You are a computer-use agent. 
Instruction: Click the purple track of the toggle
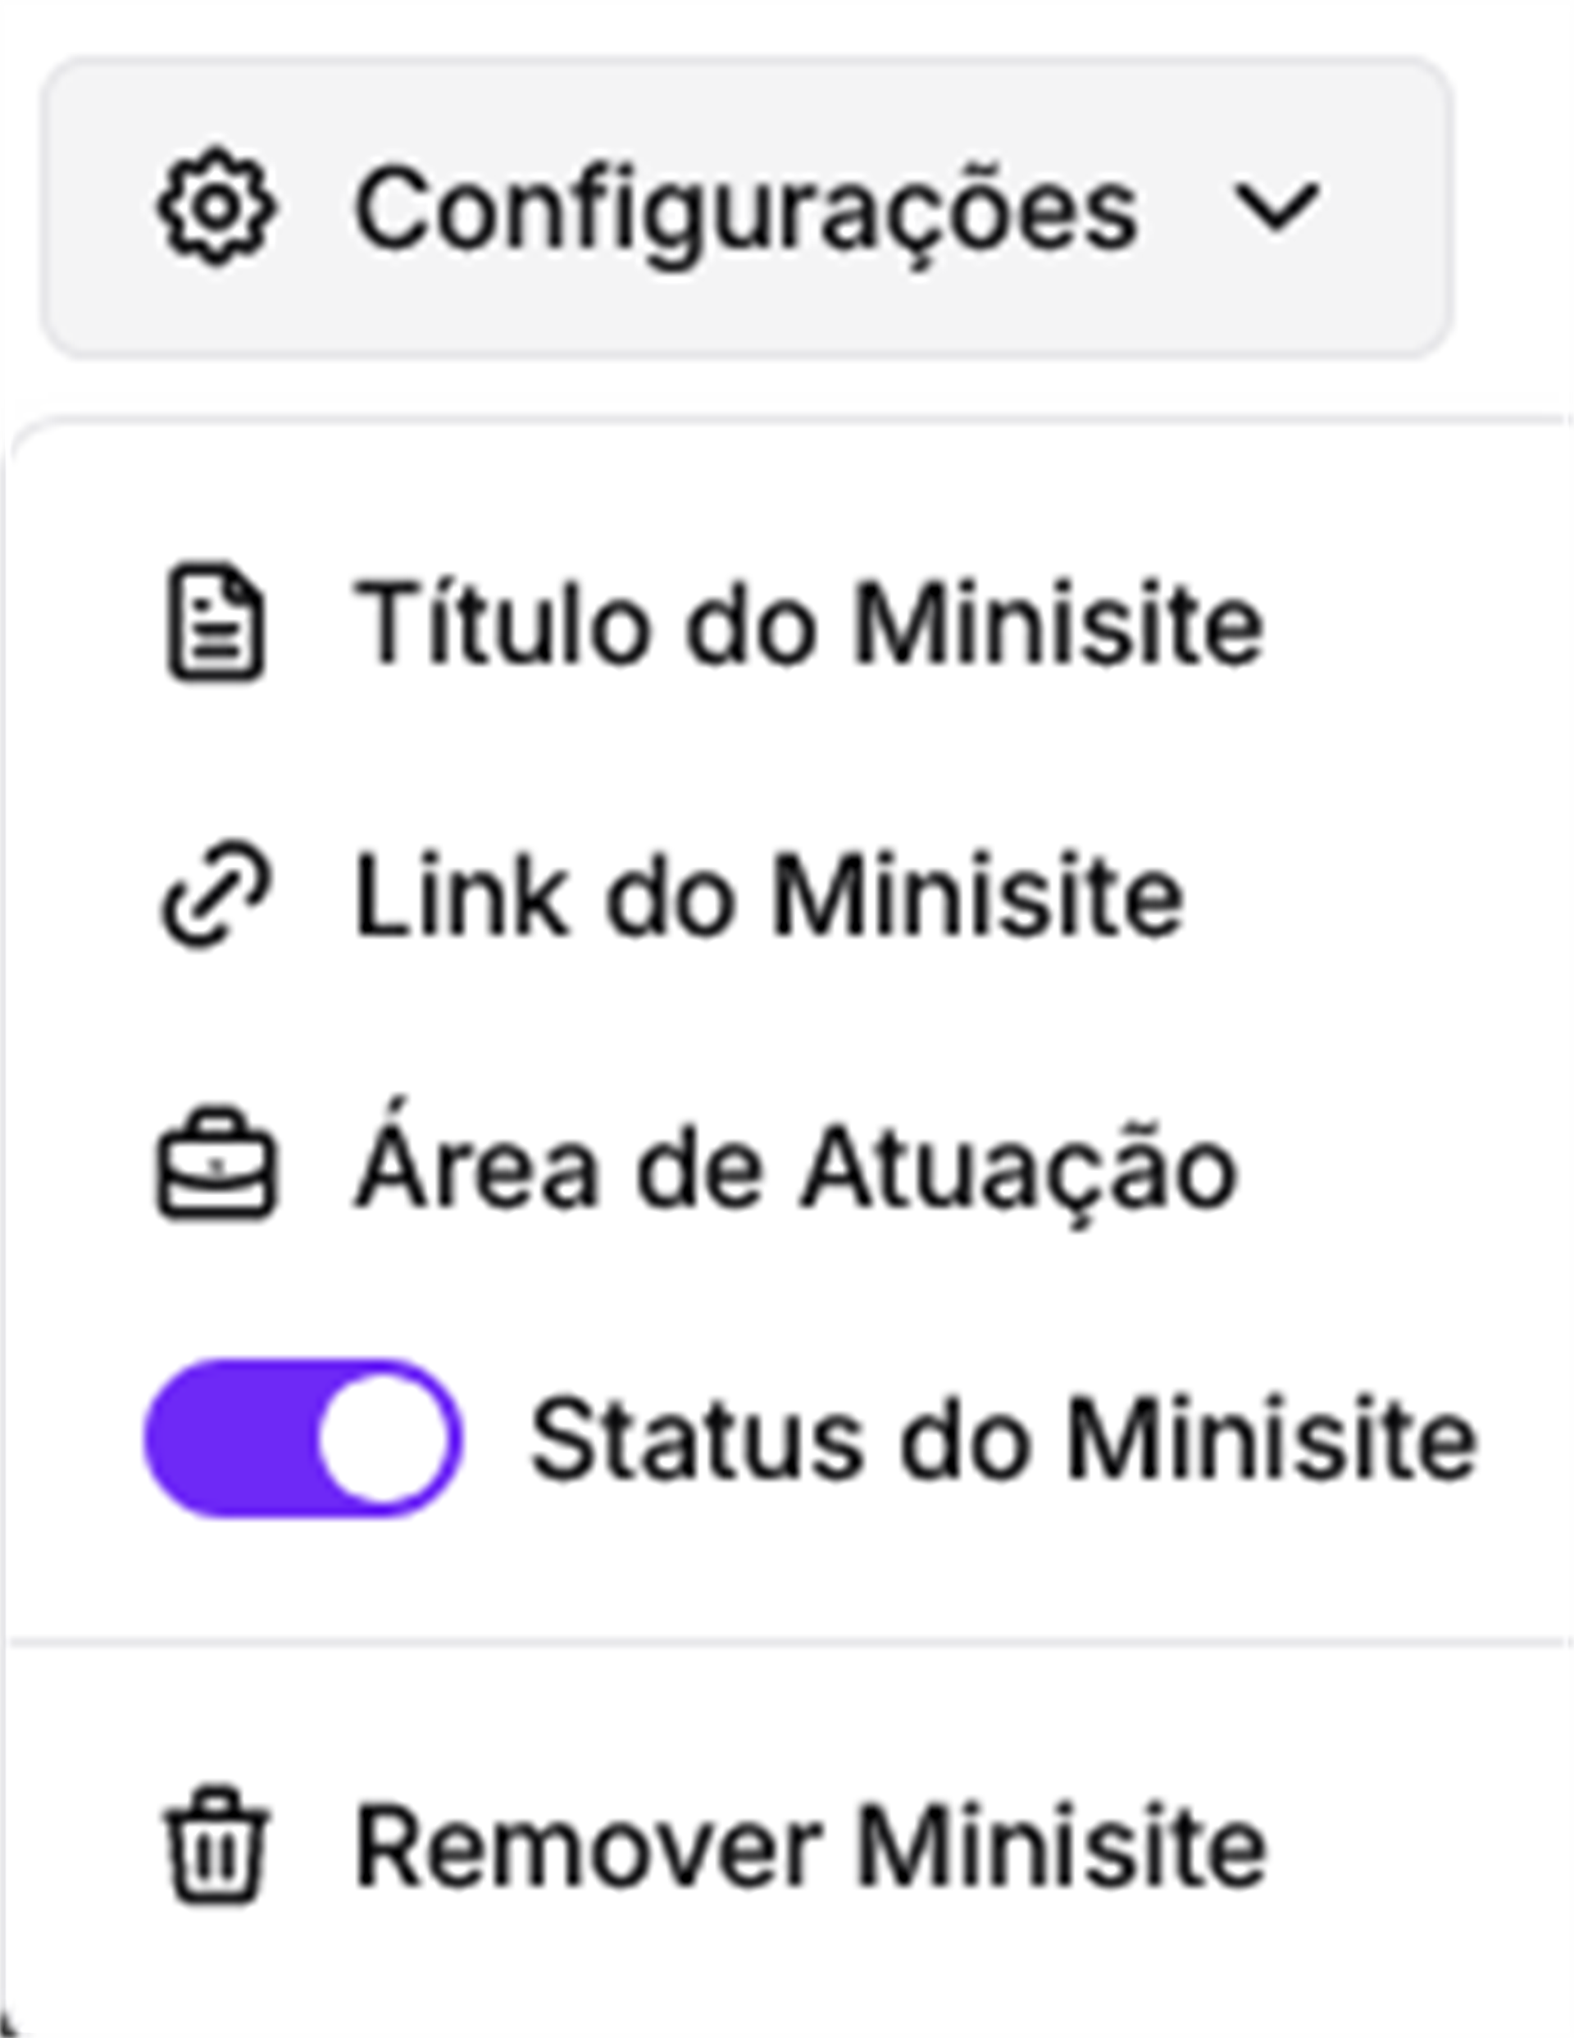click(x=229, y=1438)
